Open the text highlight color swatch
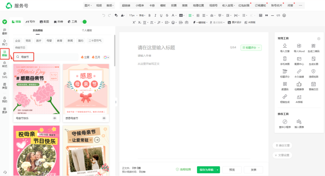 182,15
